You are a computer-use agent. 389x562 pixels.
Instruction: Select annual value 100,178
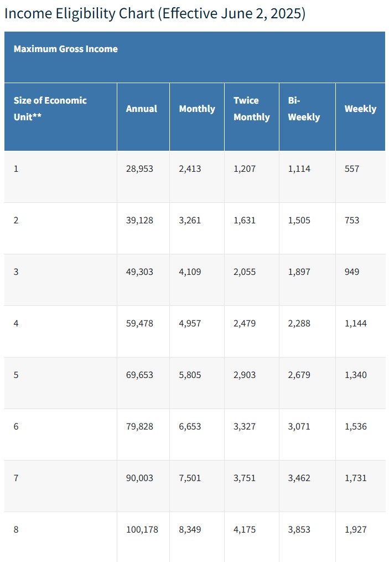tap(142, 529)
